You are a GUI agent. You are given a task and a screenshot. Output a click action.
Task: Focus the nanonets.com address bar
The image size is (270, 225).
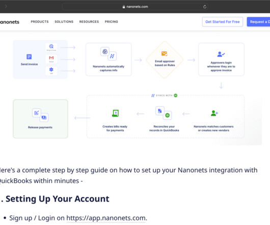point(134,7)
